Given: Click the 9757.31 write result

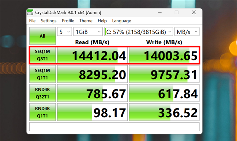Looking at the screenshot, I should click(x=164, y=74).
